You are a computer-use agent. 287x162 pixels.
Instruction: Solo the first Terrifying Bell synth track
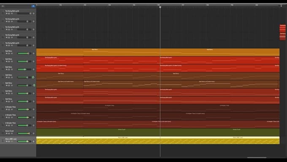pyautogui.click(x=9, y=14)
